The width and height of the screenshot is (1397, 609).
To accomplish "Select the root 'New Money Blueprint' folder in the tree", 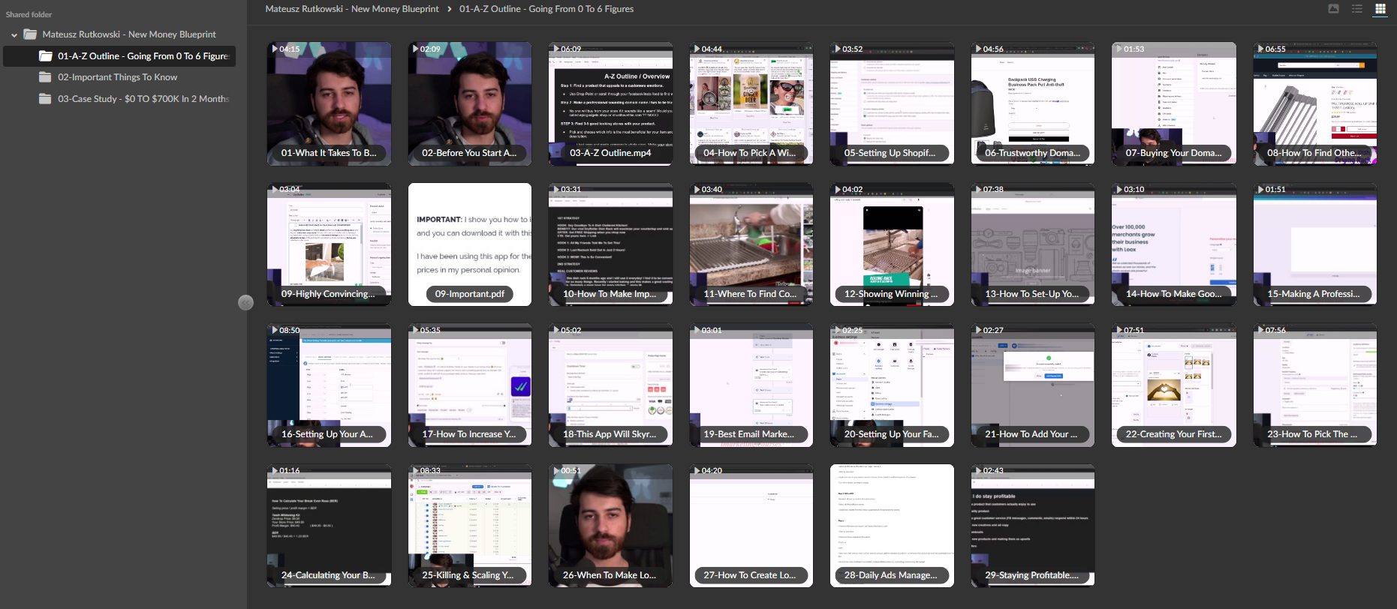I will click(x=129, y=34).
